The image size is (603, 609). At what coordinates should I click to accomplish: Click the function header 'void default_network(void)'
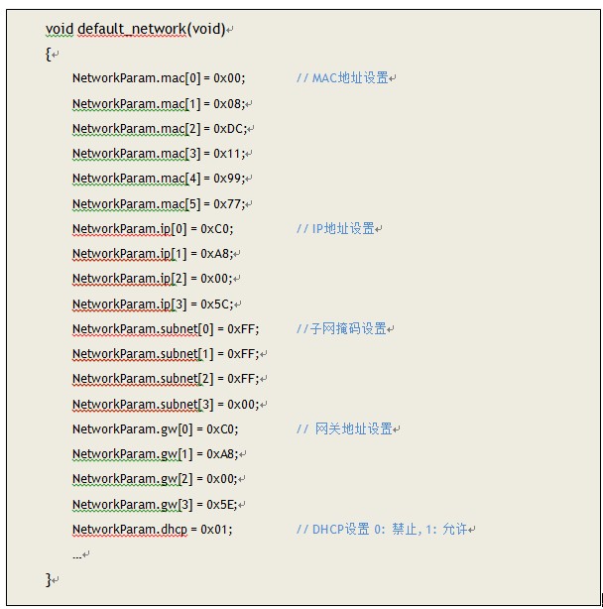(136, 29)
